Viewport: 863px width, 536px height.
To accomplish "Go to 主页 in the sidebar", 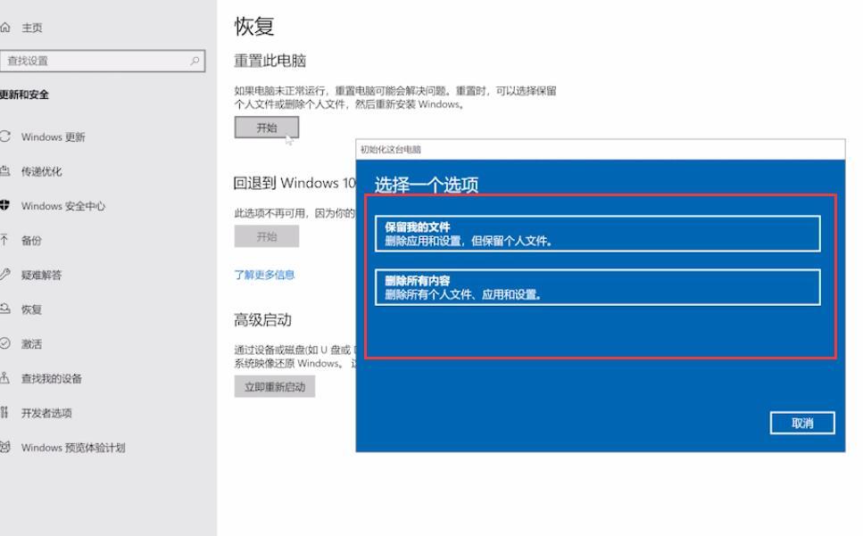I will pos(32,28).
